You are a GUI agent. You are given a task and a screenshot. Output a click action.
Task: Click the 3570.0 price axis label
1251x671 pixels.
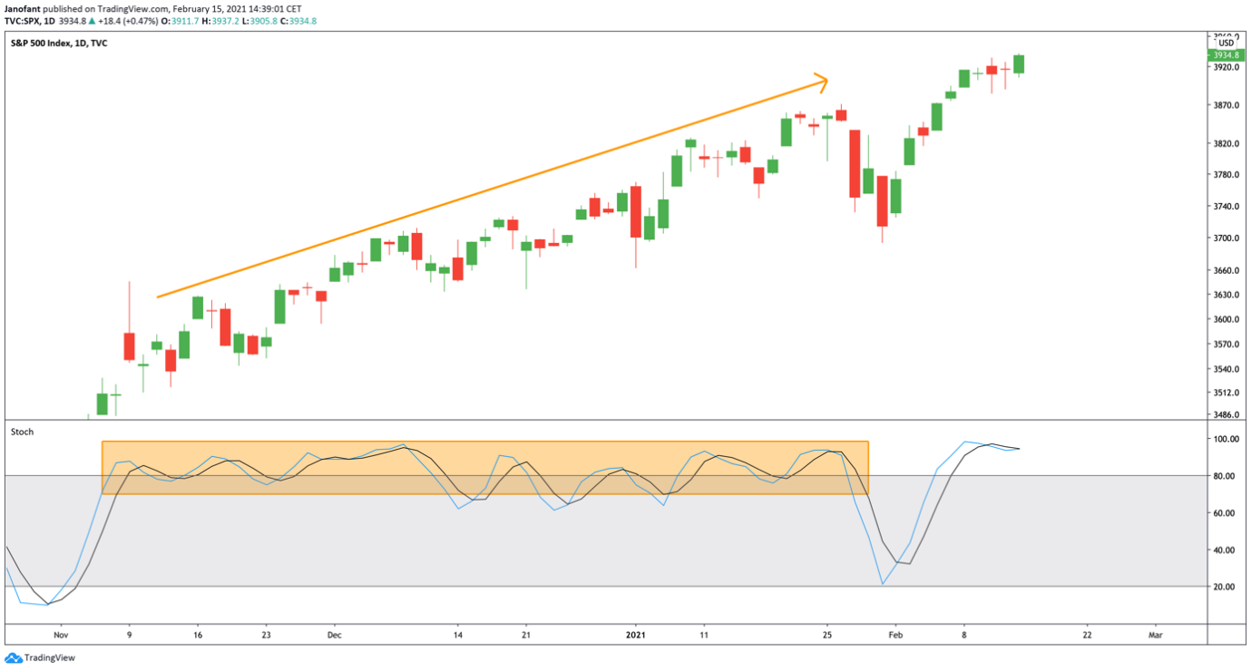coord(1226,345)
